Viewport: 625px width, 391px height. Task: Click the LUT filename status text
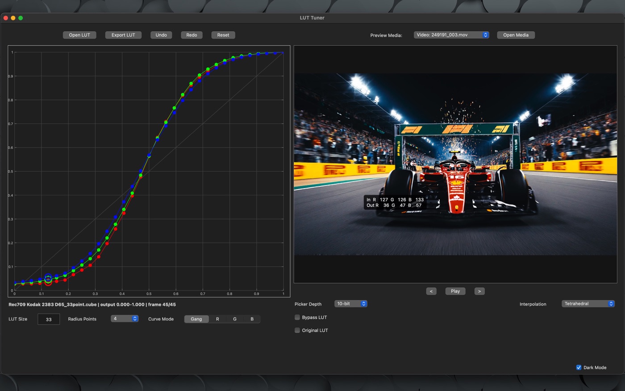[92, 305]
